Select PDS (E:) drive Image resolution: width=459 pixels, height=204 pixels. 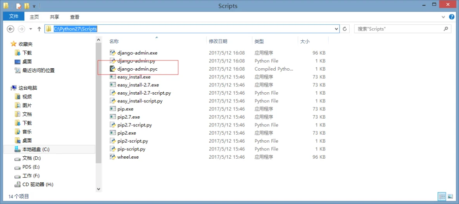click(31, 167)
